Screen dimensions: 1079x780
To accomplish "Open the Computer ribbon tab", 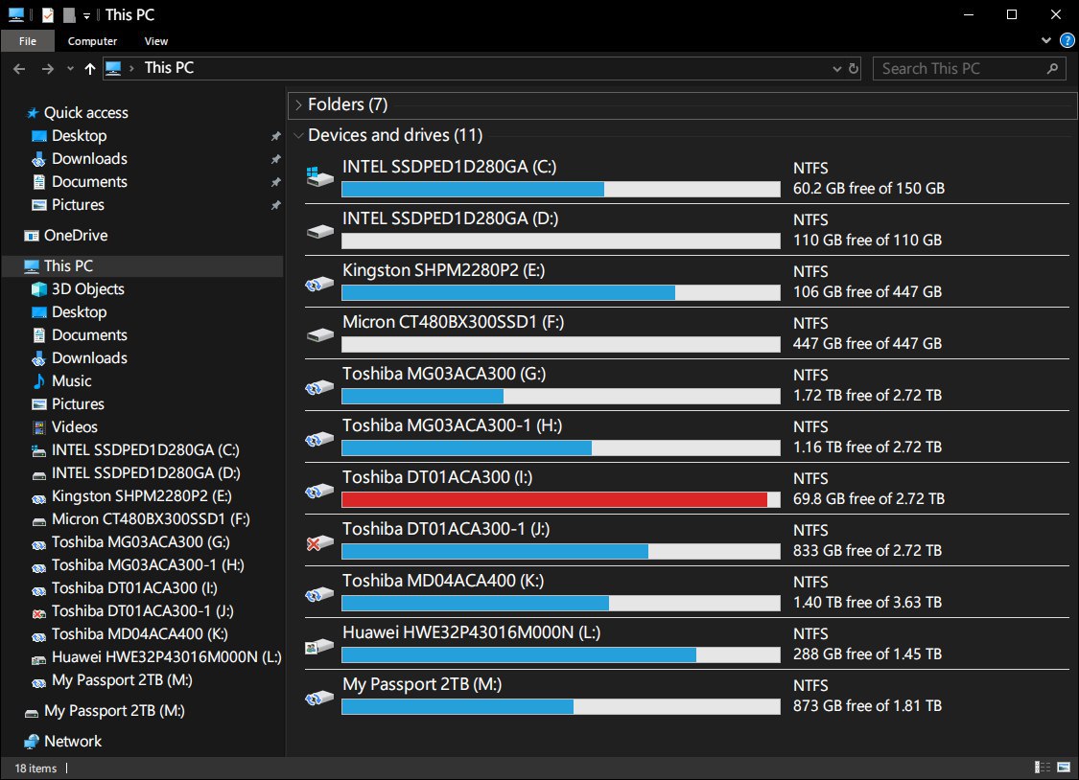I will (x=92, y=41).
